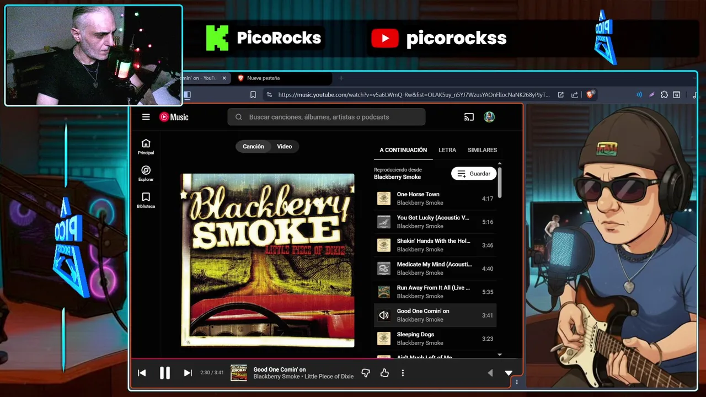Click the Brave Leo purple icon
This screenshot has height=397, width=706.
pyautogui.click(x=651, y=95)
